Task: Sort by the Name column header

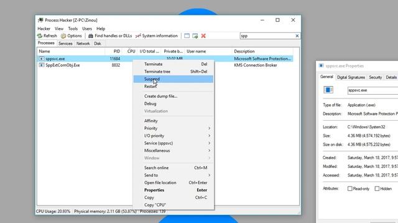Action: (71, 51)
